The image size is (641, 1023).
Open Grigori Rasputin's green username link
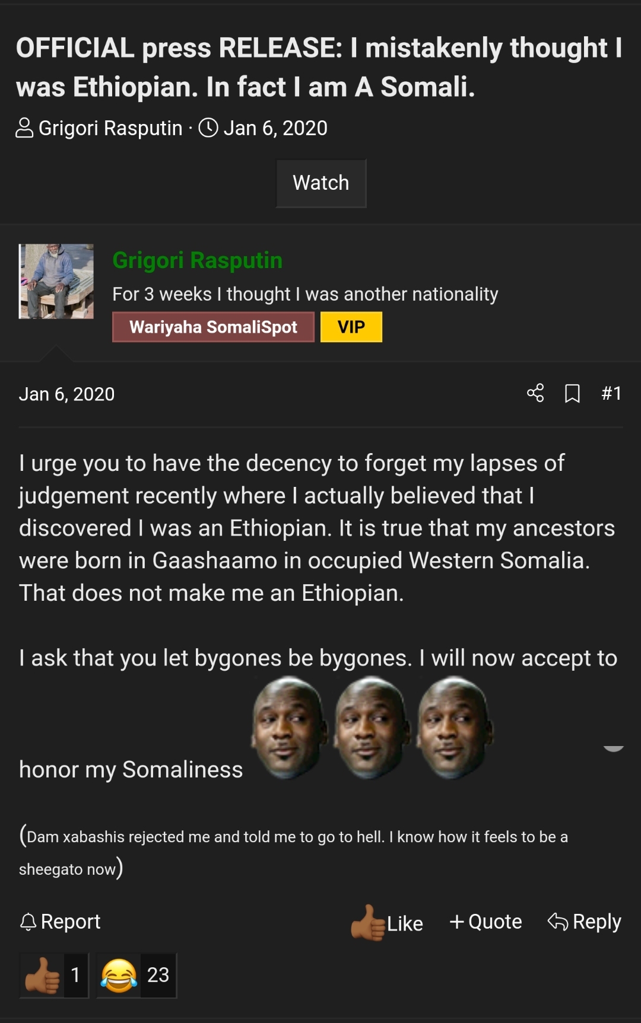click(x=198, y=260)
